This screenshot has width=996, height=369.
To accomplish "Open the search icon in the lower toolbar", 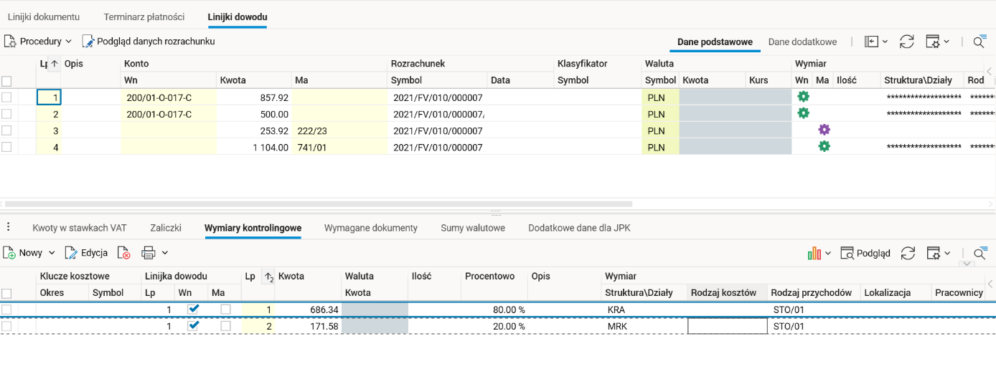I will (x=979, y=253).
